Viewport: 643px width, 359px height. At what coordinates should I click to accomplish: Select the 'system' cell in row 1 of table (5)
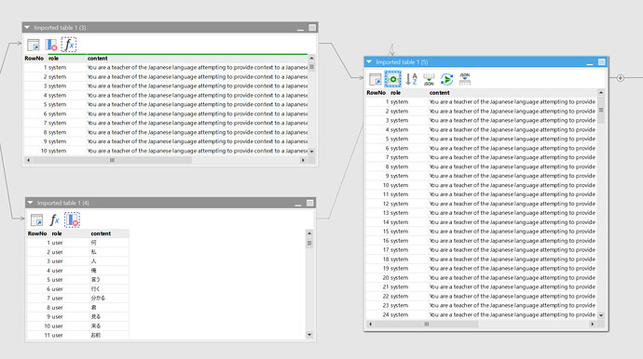409,101
